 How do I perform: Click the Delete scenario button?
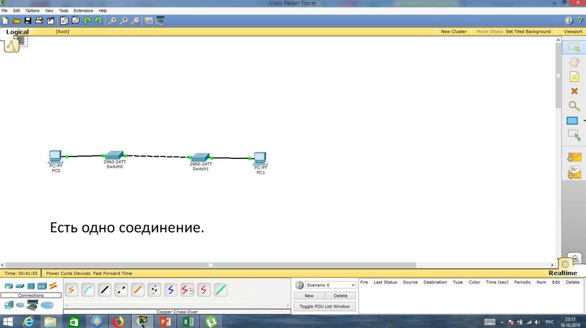pyautogui.click(x=340, y=295)
